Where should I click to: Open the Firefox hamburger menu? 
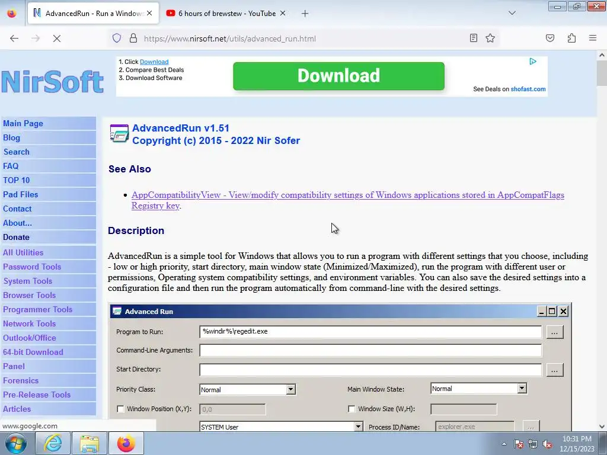click(593, 38)
